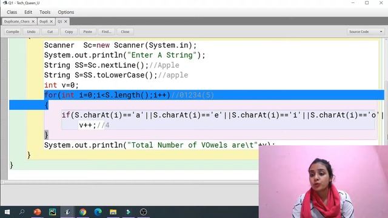The height and width of the screenshot is (218, 388).
Task: Click the Copy button
Action: (69, 31)
